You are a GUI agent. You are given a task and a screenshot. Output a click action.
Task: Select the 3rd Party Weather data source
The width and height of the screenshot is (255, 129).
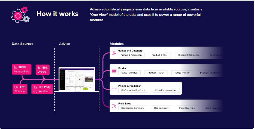click(x=42, y=89)
